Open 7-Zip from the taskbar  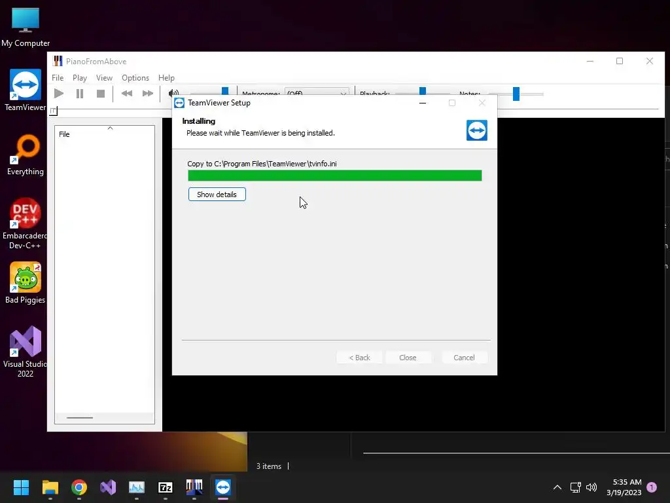coord(166,487)
